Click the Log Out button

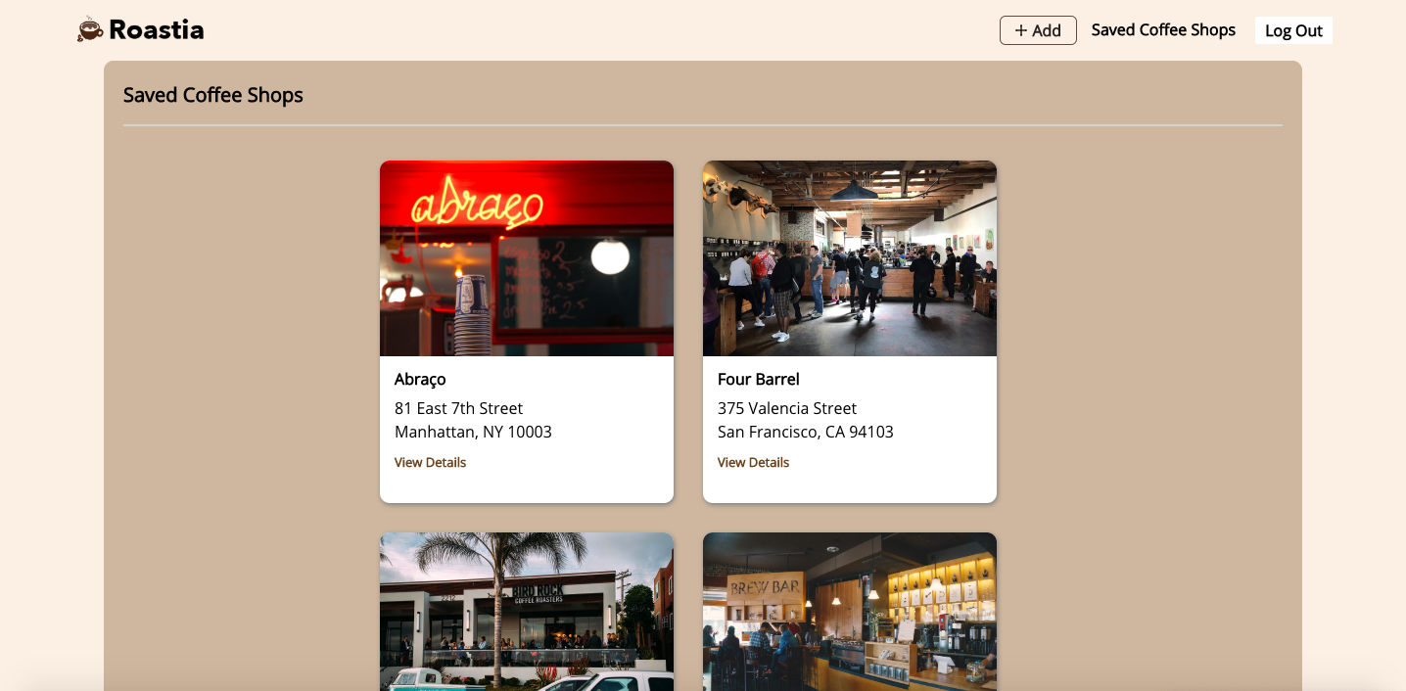tap(1292, 30)
